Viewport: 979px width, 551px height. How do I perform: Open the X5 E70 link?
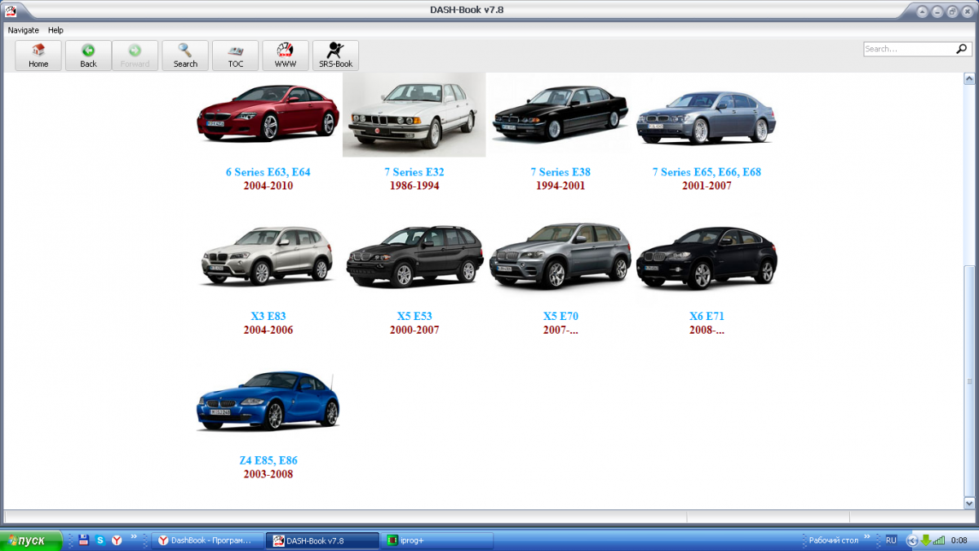click(560, 316)
